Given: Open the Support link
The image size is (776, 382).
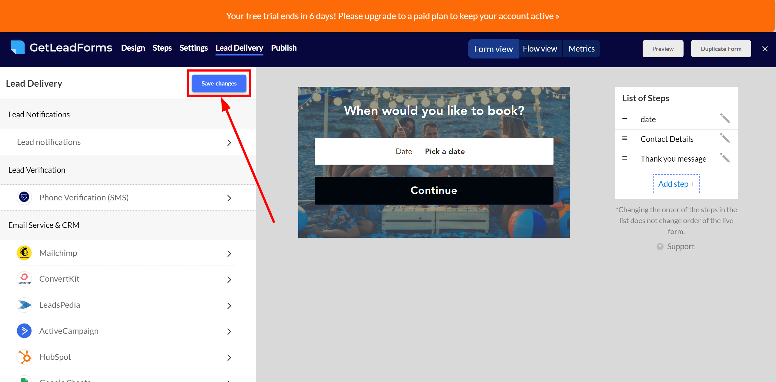Looking at the screenshot, I should (681, 246).
